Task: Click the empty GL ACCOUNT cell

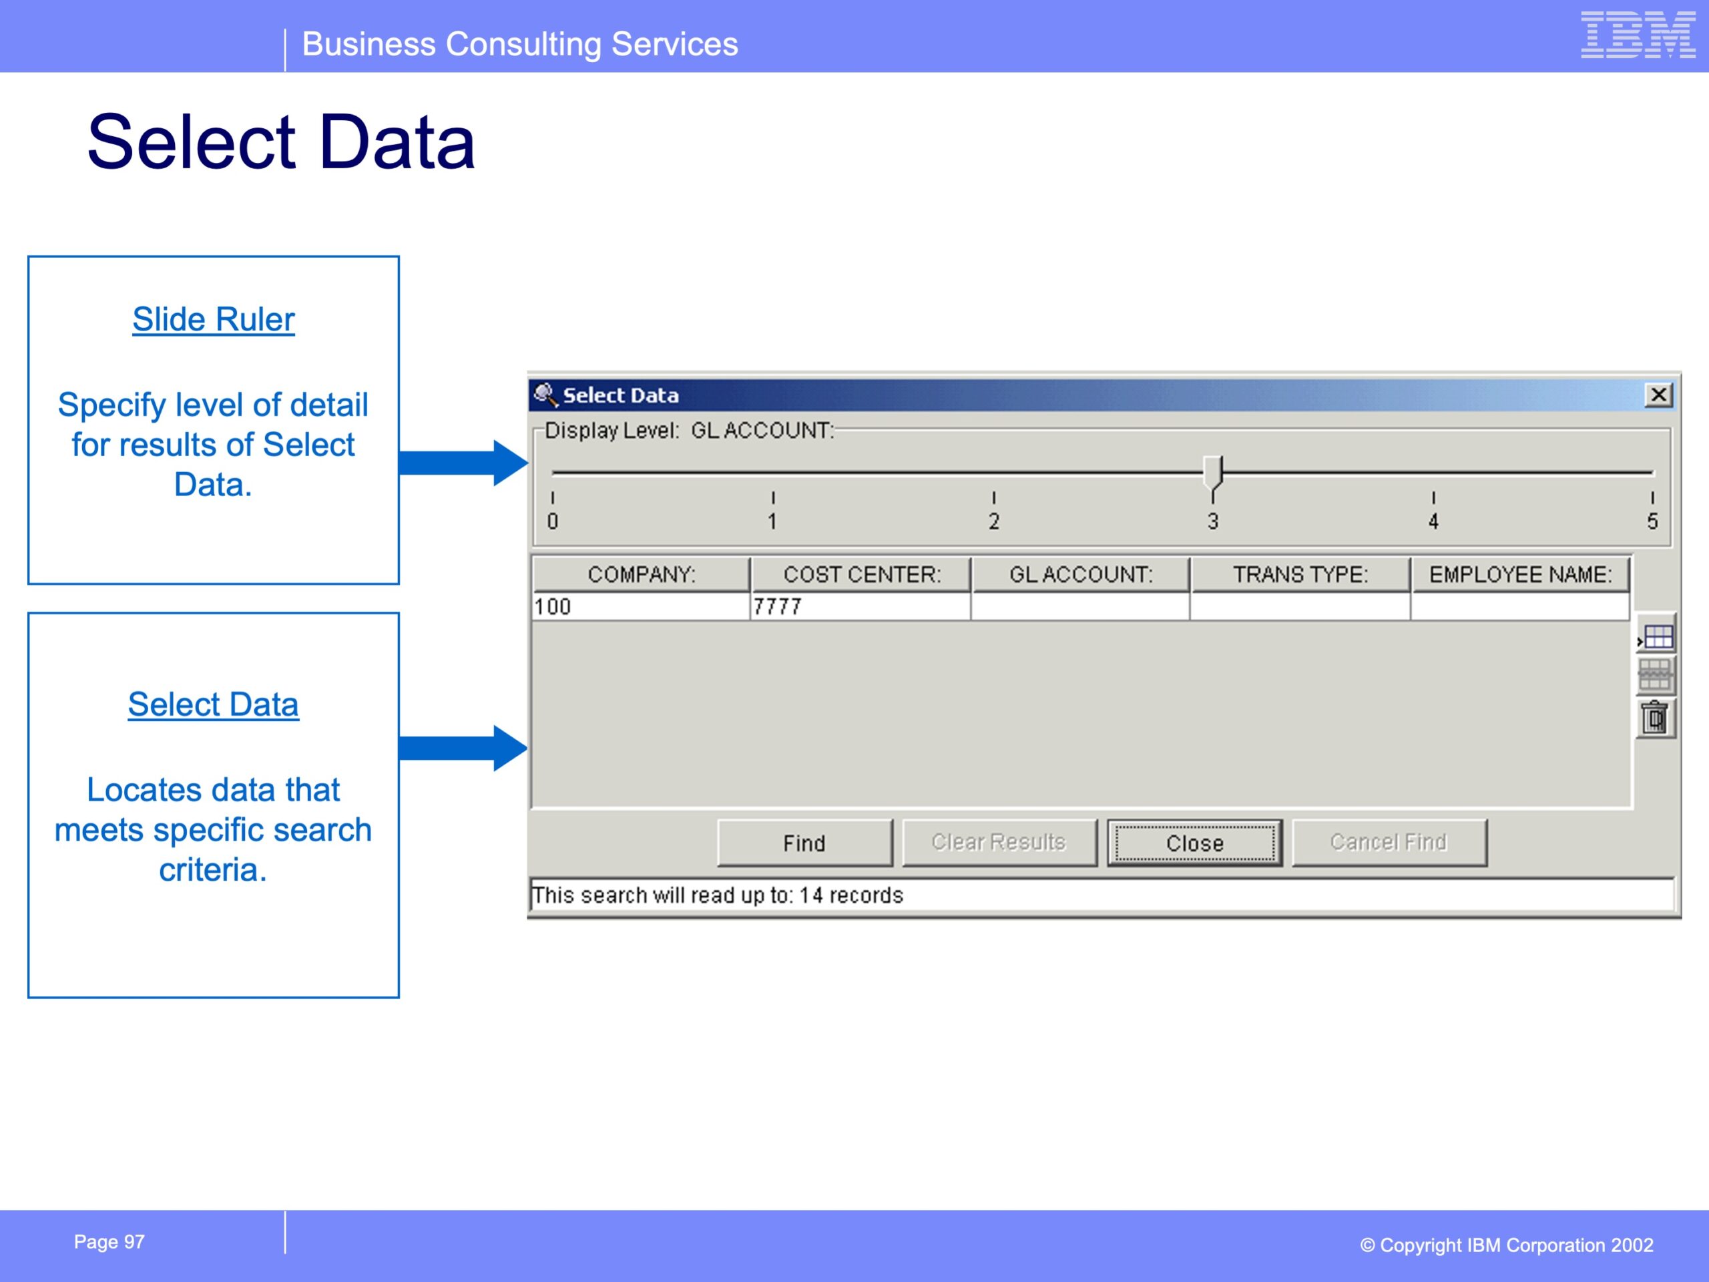Action: pyautogui.click(x=1081, y=606)
